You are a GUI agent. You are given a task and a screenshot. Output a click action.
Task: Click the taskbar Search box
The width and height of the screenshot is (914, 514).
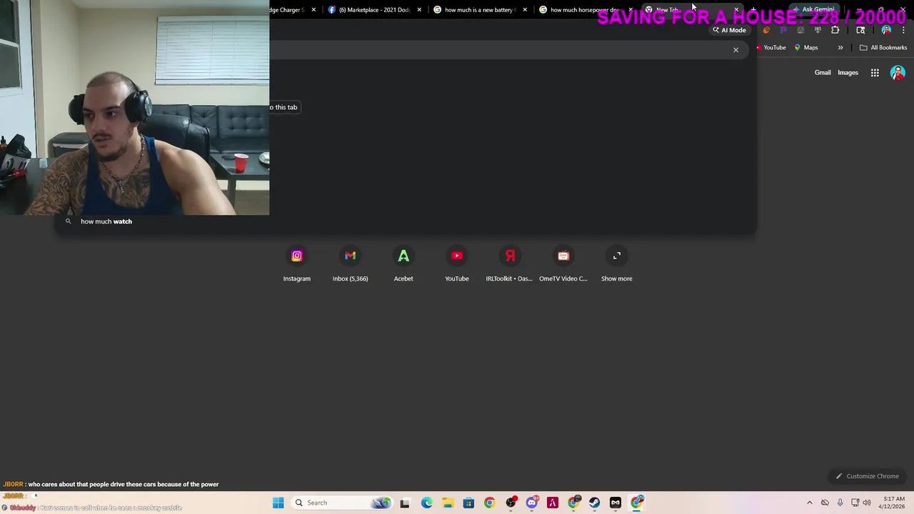tap(343, 503)
